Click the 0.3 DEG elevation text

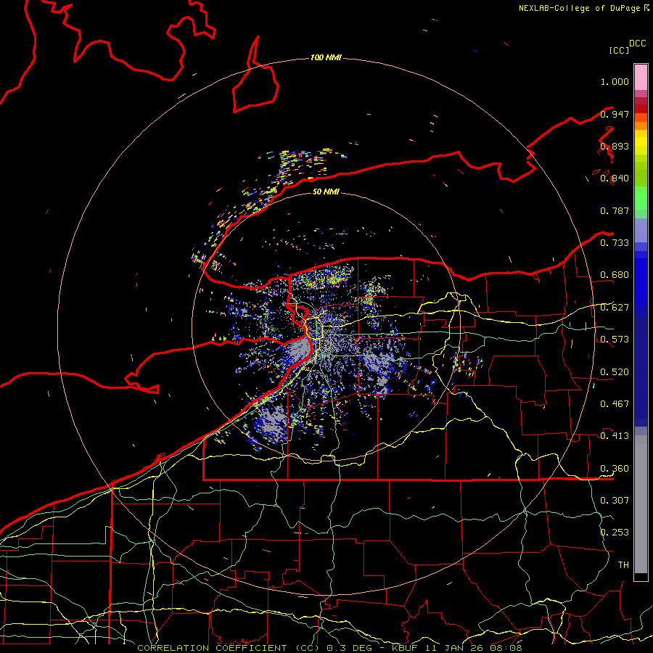click(x=350, y=648)
